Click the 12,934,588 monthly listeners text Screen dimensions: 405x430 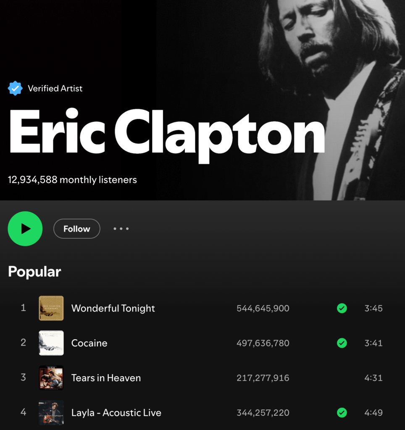(x=72, y=180)
